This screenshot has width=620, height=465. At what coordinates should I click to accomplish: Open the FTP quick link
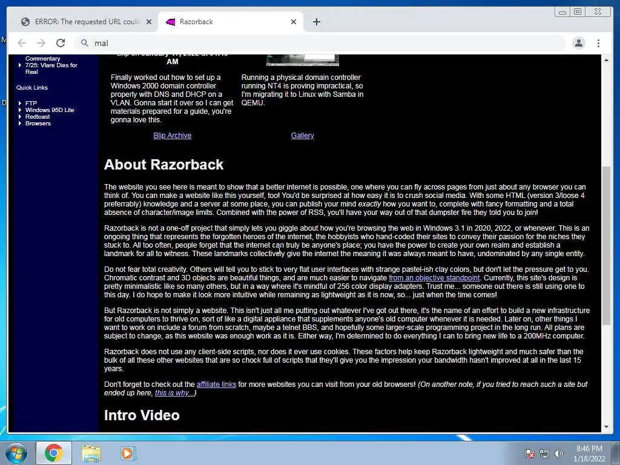[x=31, y=103]
